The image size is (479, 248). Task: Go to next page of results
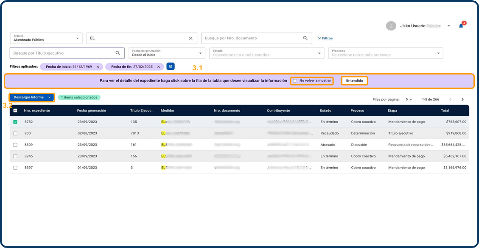point(462,99)
